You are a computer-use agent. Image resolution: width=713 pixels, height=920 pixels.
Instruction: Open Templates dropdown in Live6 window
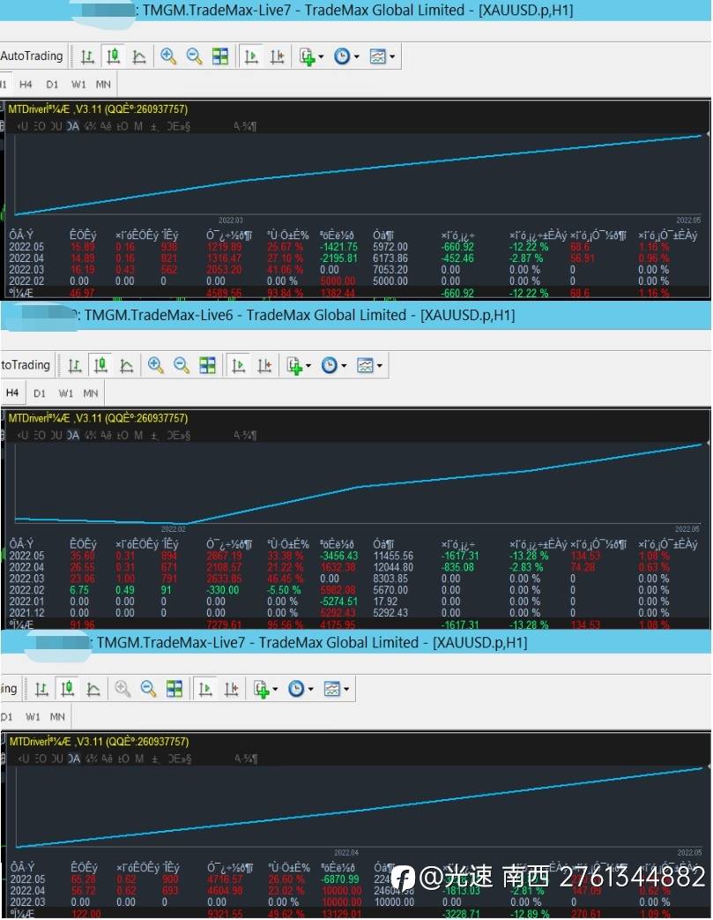click(368, 365)
